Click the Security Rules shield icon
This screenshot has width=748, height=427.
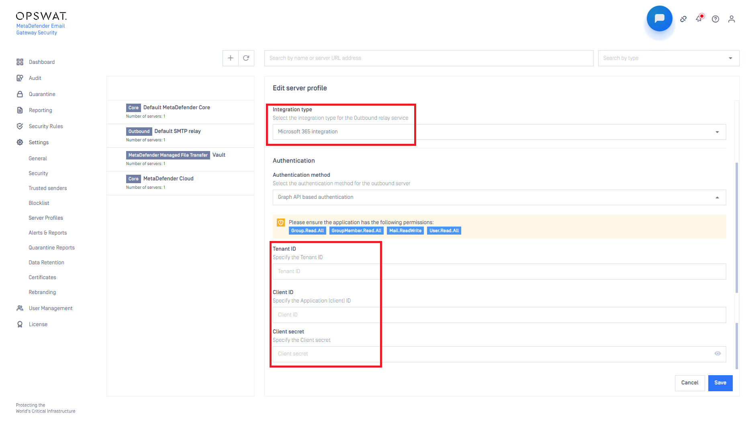[x=20, y=126]
